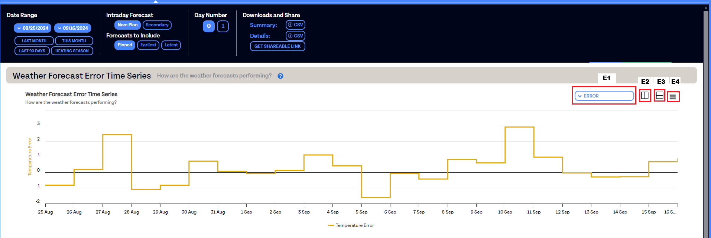
Task: Click Get Shareable Link button
Action: pos(277,46)
